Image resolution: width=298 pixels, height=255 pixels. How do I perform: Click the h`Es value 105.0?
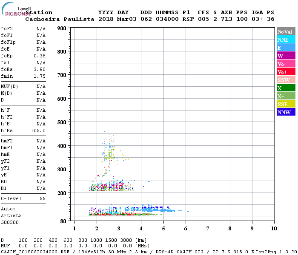point(38,130)
